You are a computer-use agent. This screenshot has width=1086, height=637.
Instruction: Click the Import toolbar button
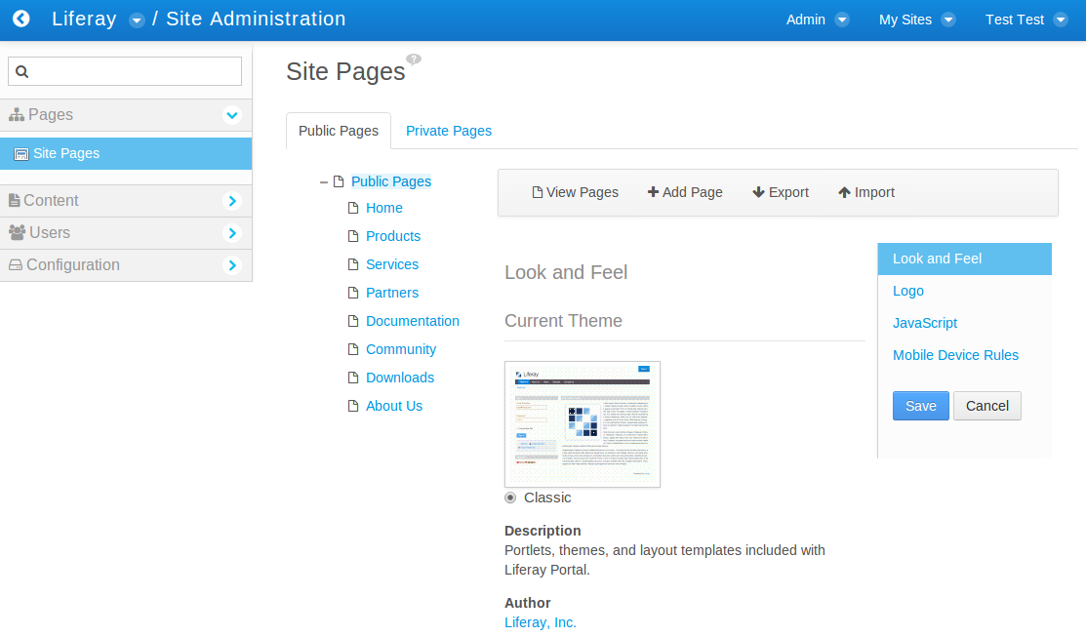click(866, 192)
